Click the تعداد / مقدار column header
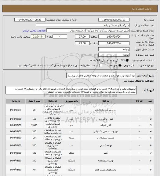The width and height of the screenshot is (160, 176). [x=34, y=101]
